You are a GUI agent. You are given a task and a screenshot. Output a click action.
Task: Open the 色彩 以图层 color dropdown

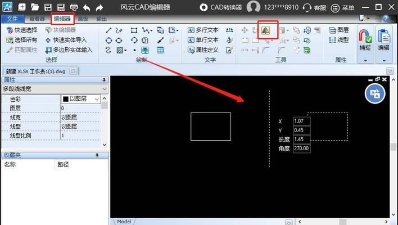97,99
